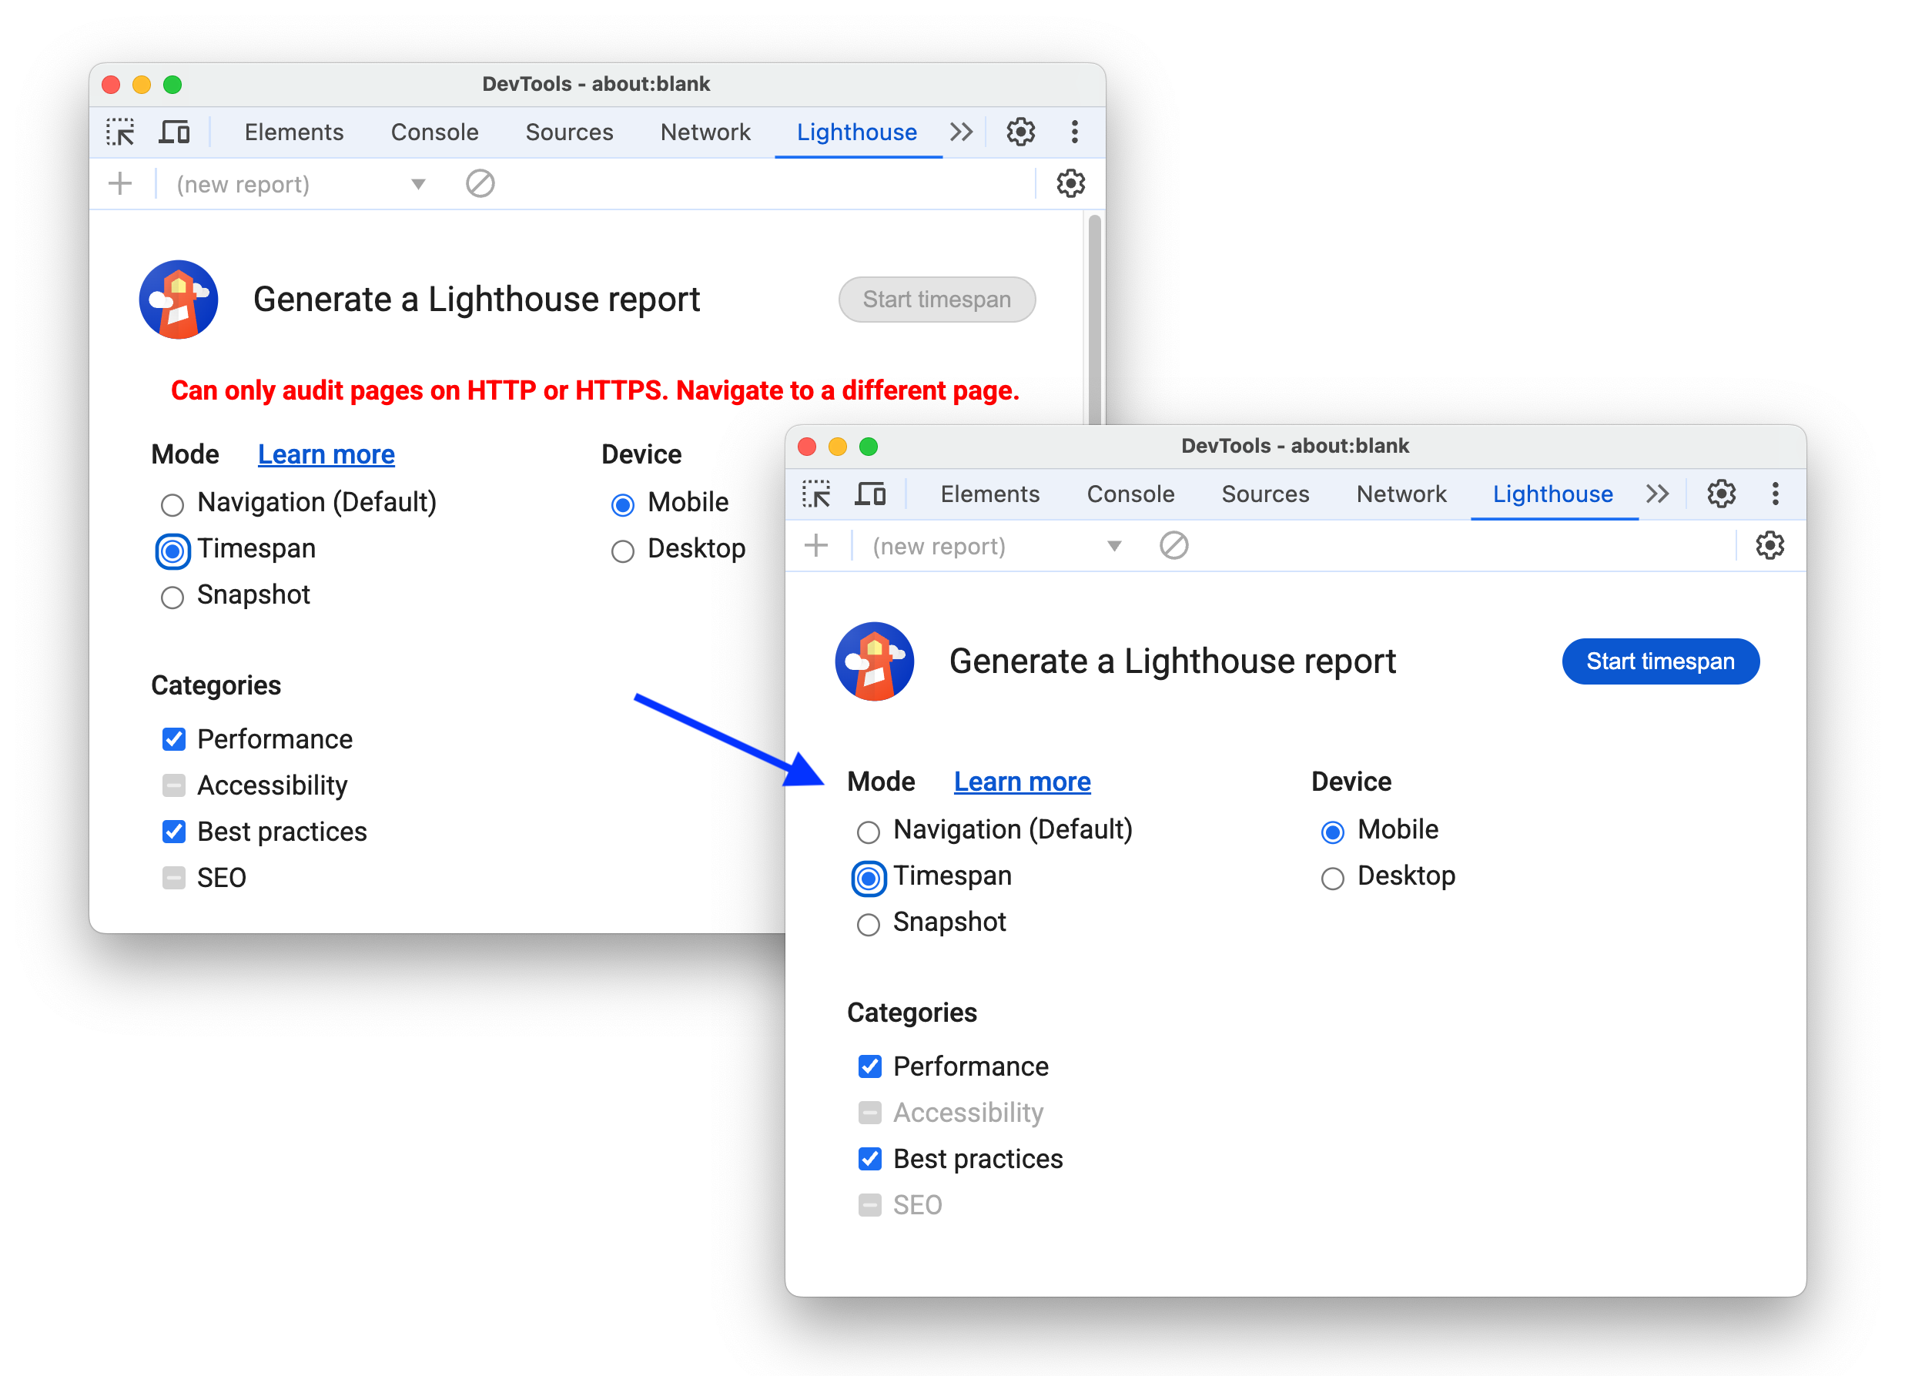Select the Snapshot mode radio button
Image resolution: width=1905 pixels, height=1376 pixels.
865,923
